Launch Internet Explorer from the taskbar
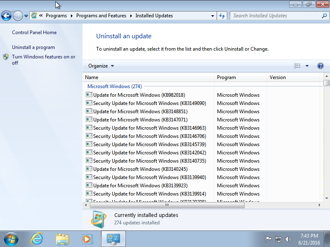330x247 pixels. coord(37,239)
